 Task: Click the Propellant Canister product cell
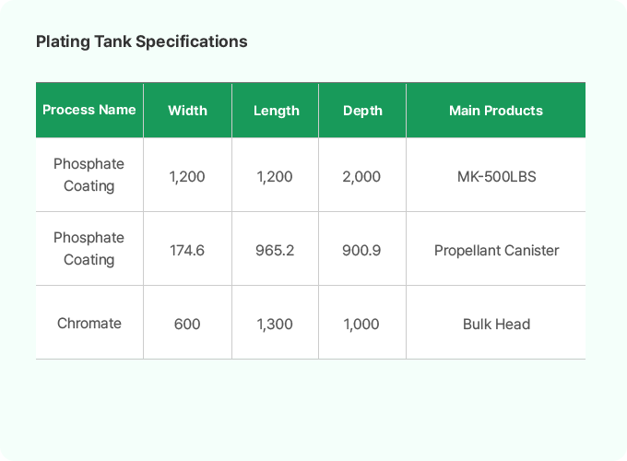[x=496, y=250]
